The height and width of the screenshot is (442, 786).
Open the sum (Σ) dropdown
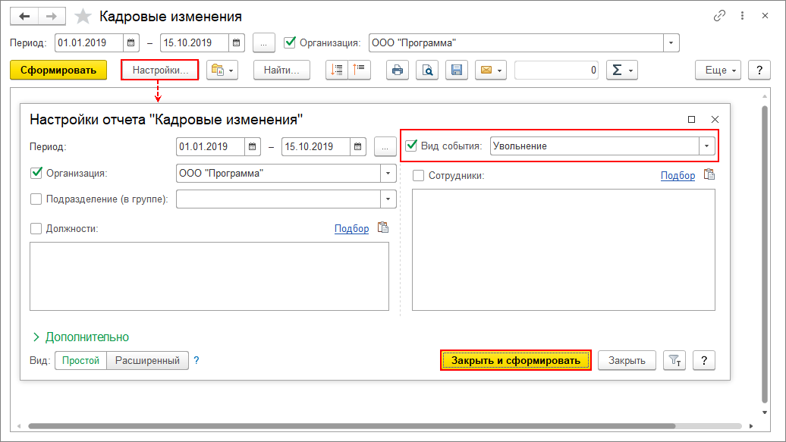(621, 71)
